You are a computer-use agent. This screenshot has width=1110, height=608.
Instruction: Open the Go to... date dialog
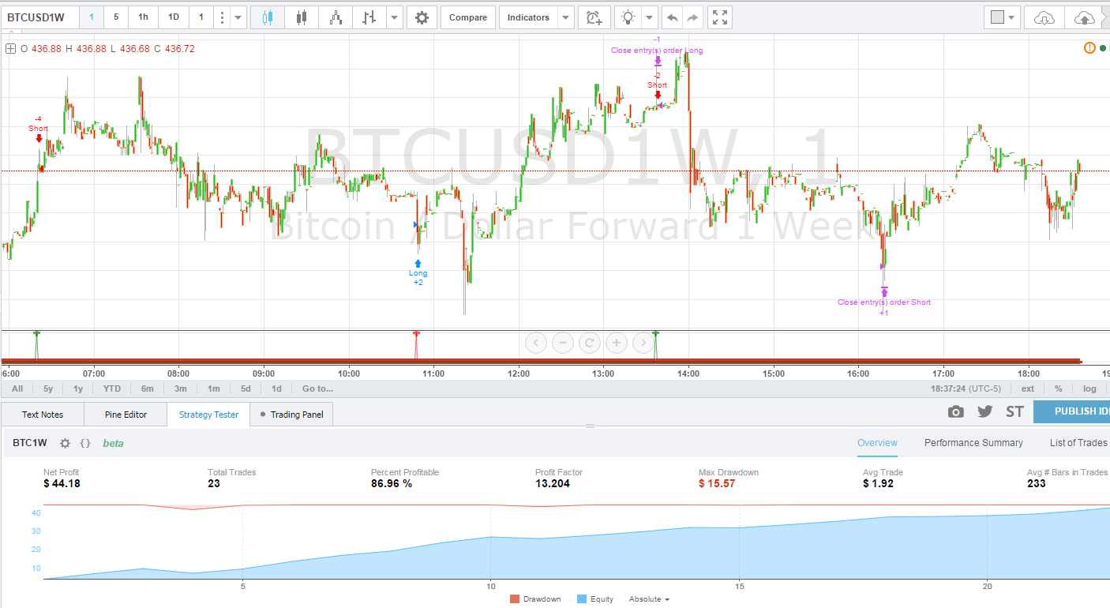point(317,388)
